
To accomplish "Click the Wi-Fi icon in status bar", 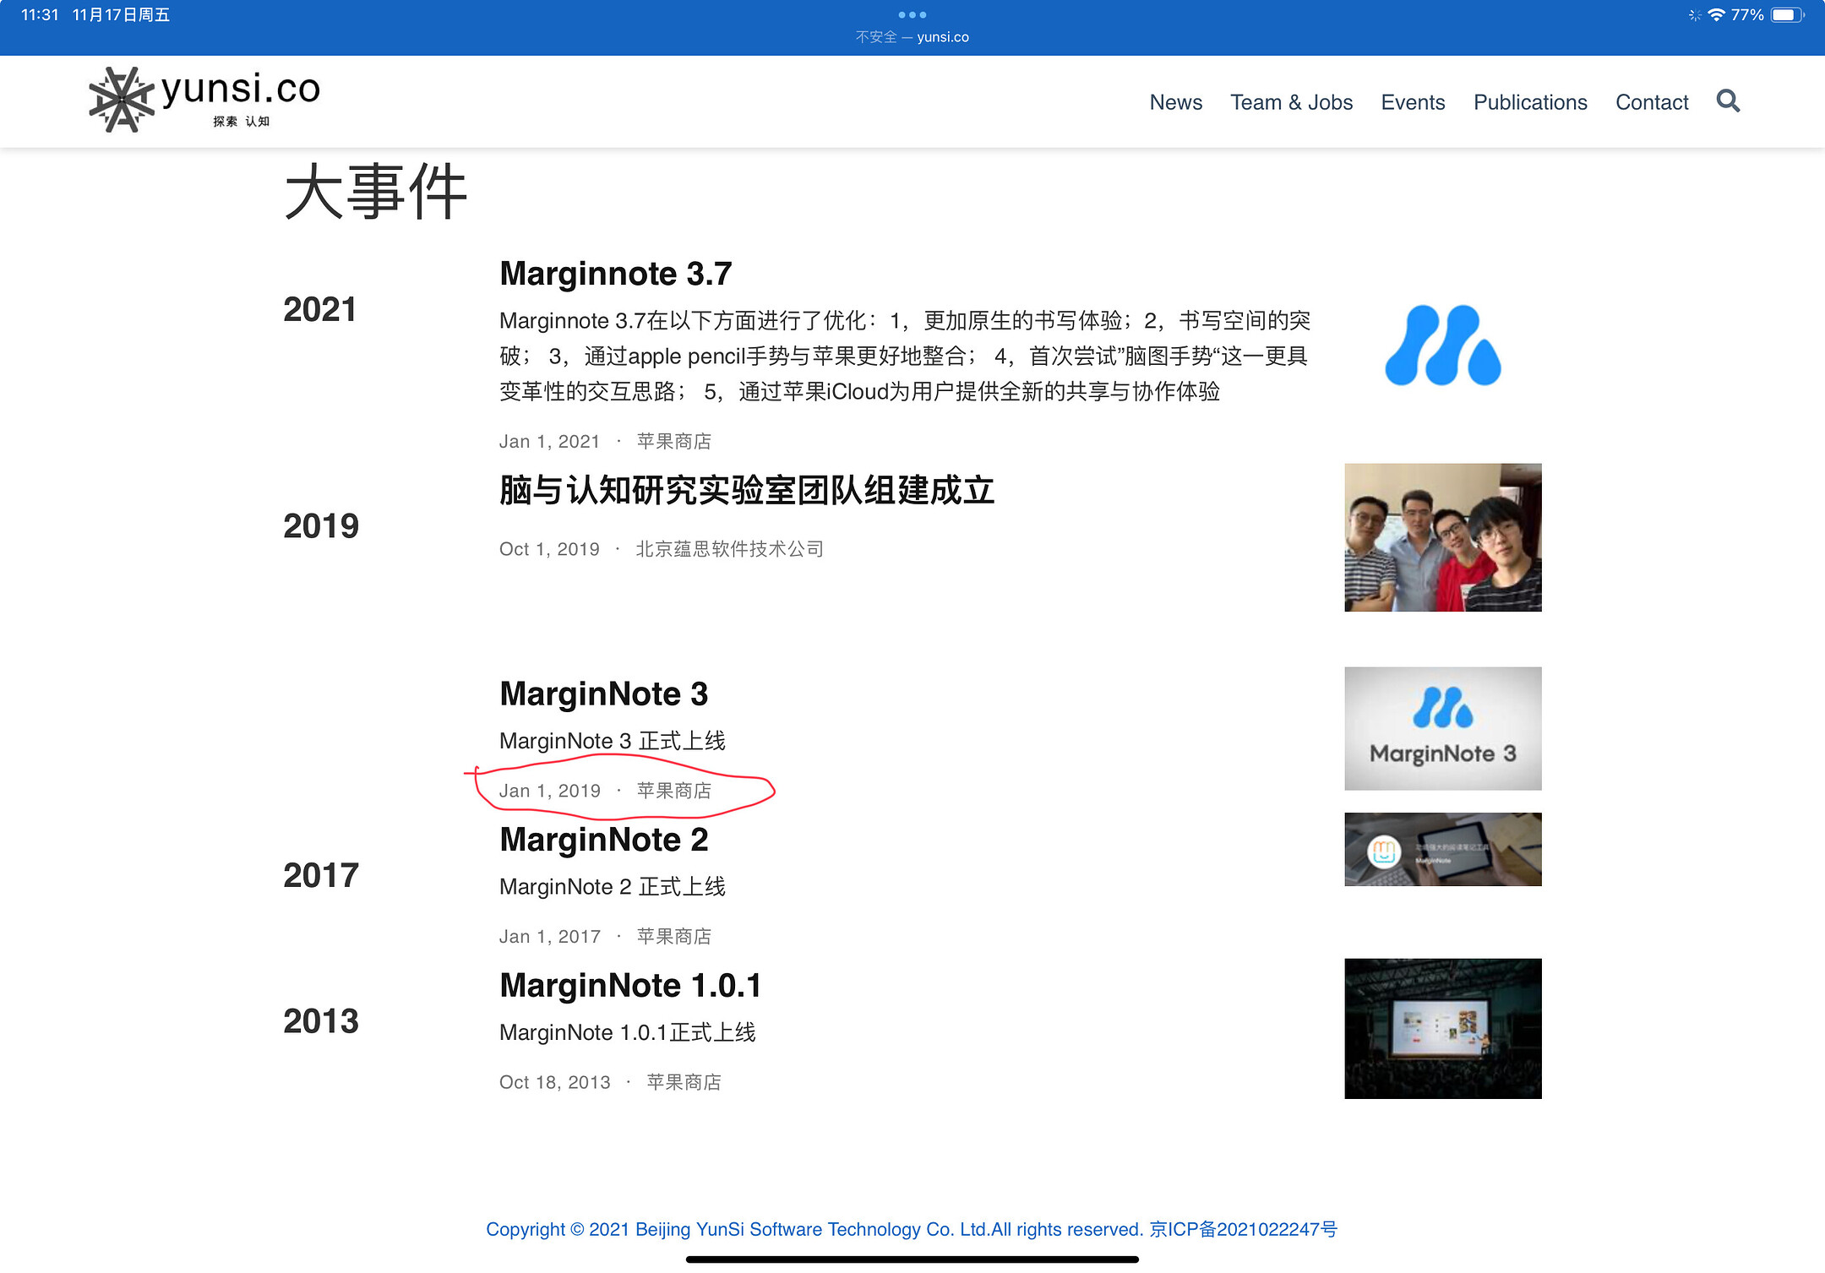I will click(x=1717, y=14).
